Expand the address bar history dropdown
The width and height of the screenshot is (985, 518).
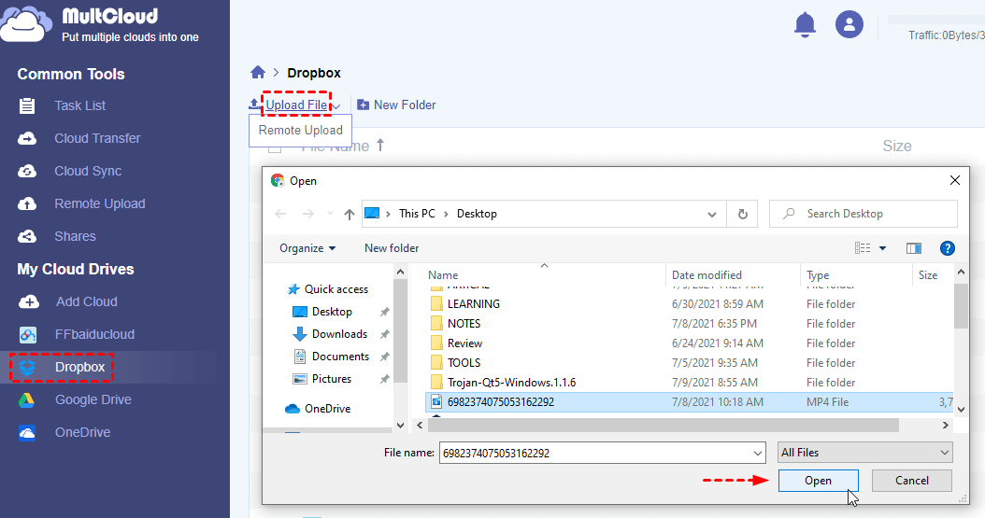712,214
